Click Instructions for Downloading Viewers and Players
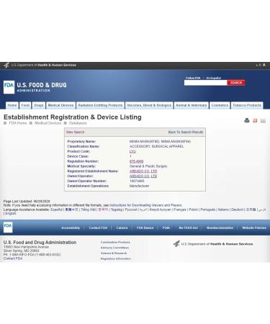 145,205
